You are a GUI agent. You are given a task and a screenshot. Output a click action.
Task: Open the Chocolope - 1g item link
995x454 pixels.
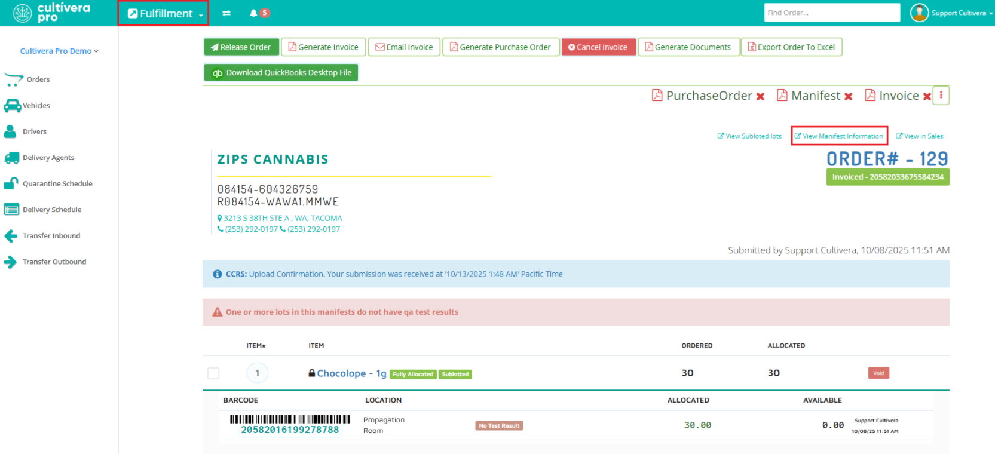pos(351,373)
